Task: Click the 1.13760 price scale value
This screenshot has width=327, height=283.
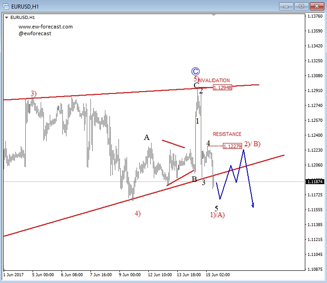Action: point(315,16)
